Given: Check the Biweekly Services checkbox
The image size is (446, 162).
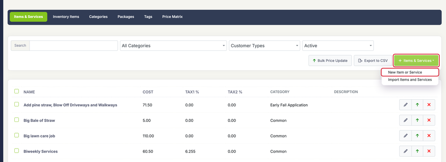Looking at the screenshot, I should (x=17, y=151).
